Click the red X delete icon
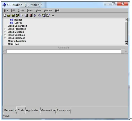The height and width of the screenshot is (121, 132). click(x=30, y=15)
